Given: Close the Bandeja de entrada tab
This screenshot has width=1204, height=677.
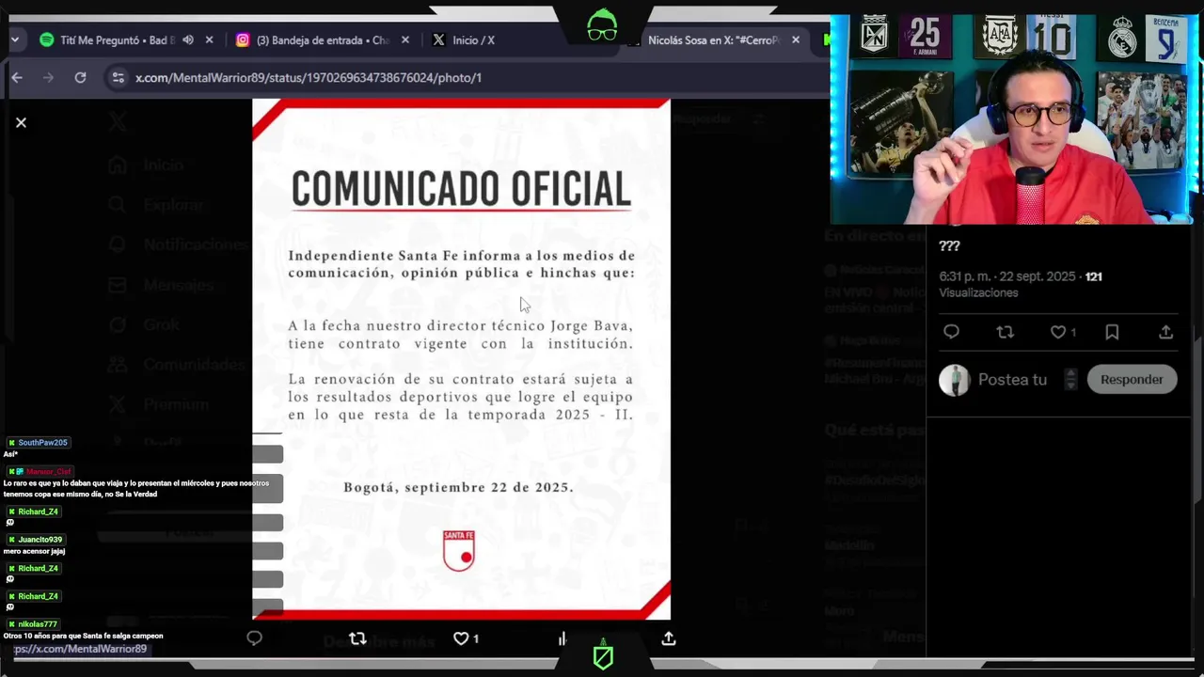Looking at the screenshot, I should point(405,40).
